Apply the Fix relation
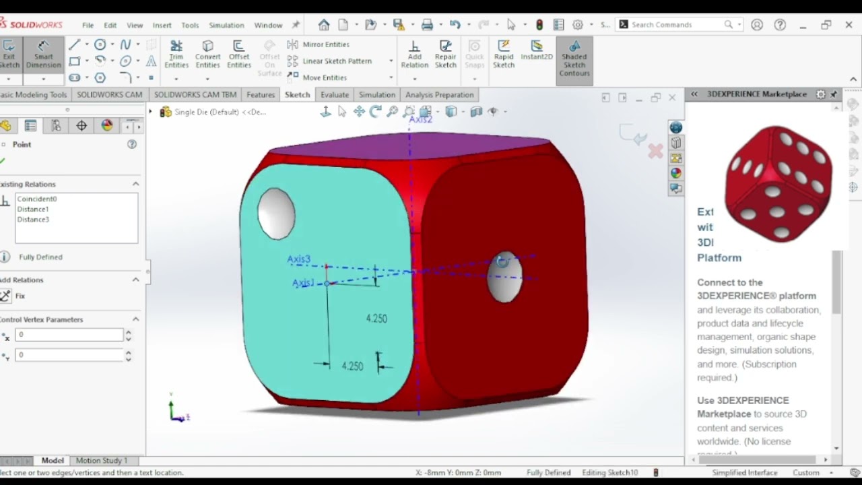Image resolution: width=862 pixels, height=485 pixels. tap(13, 296)
